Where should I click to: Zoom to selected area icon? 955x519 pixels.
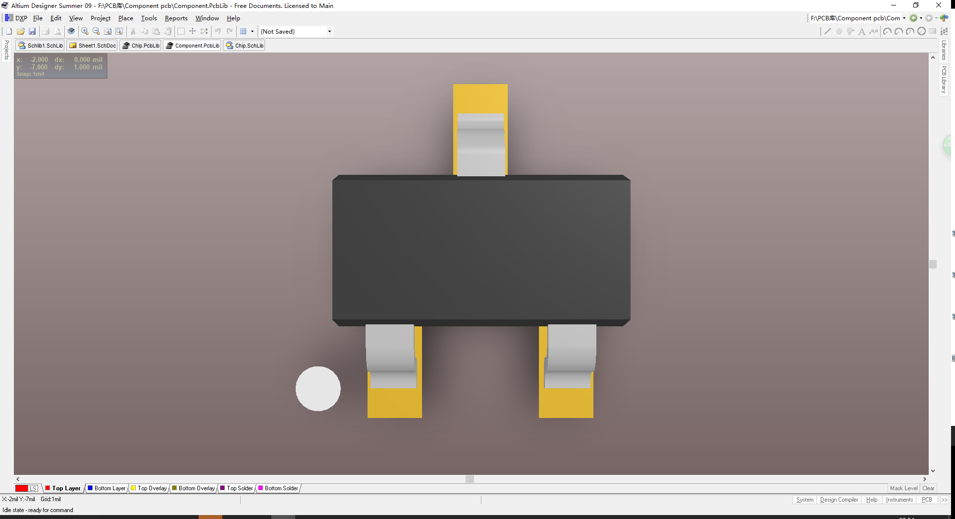coord(119,31)
